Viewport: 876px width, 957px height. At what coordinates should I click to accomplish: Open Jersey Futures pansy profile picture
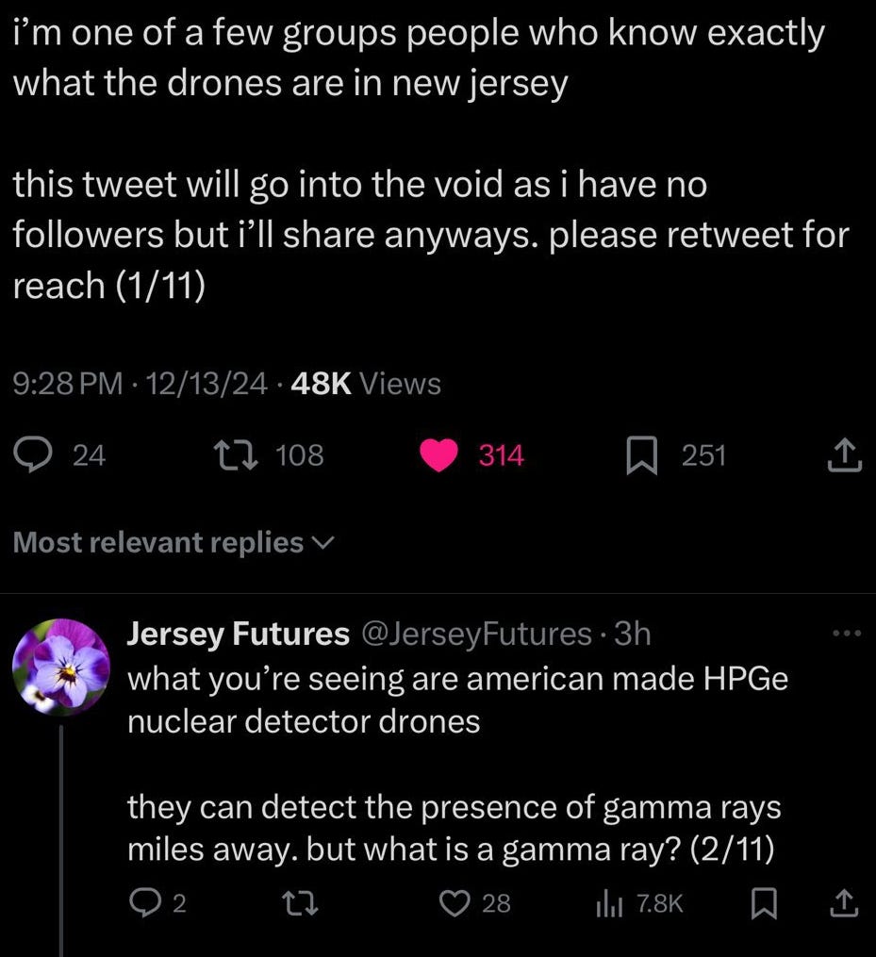61,666
